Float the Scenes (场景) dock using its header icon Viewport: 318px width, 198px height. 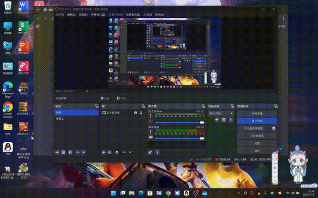97,106
